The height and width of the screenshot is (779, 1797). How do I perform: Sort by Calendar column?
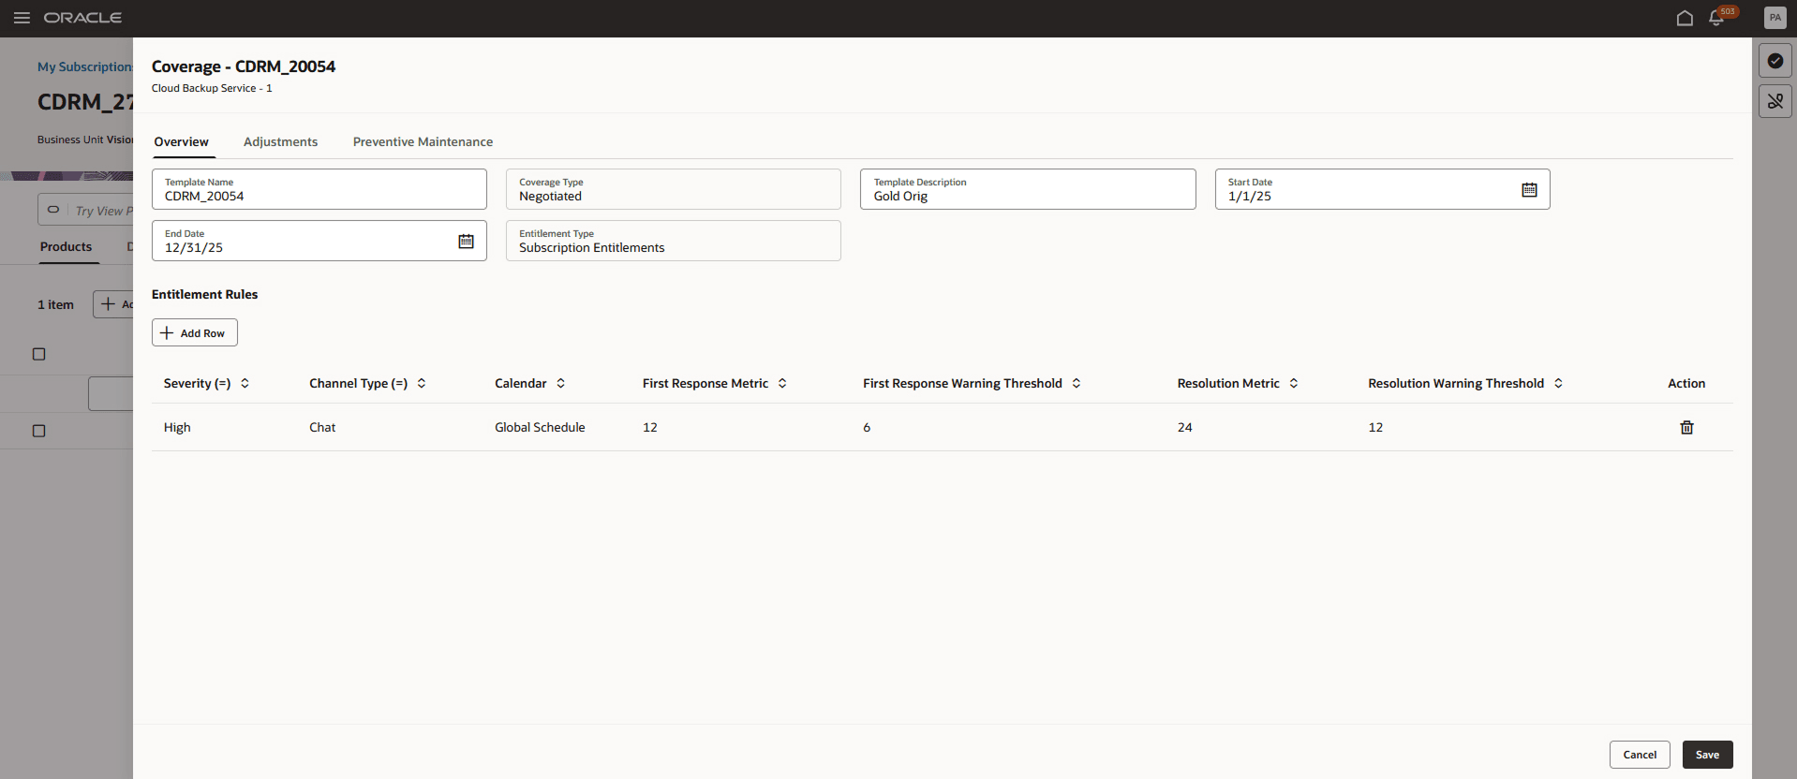click(x=560, y=383)
